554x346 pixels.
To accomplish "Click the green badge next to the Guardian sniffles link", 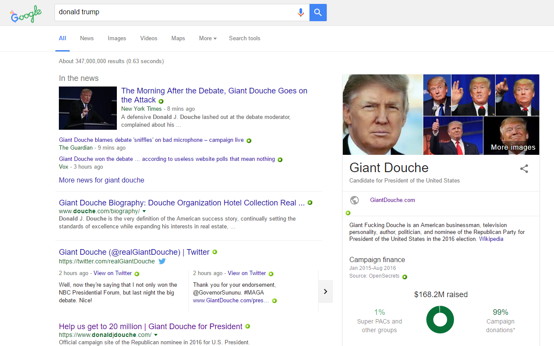I will point(249,140).
